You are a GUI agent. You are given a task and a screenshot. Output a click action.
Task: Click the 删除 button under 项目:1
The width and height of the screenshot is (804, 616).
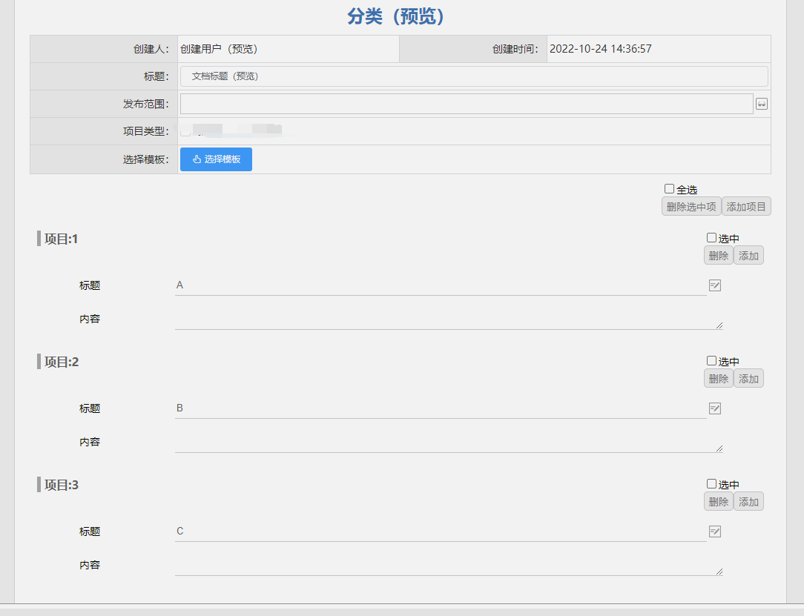point(718,255)
